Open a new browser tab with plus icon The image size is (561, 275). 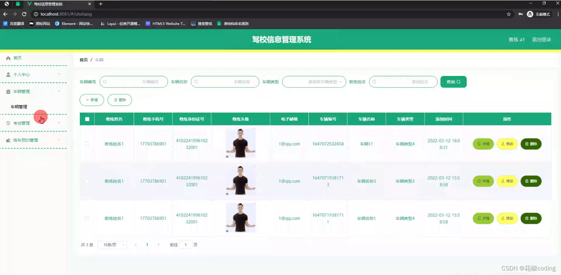(x=101, y=4)
